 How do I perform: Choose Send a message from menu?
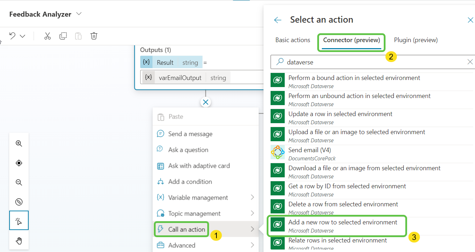(190, 134)
